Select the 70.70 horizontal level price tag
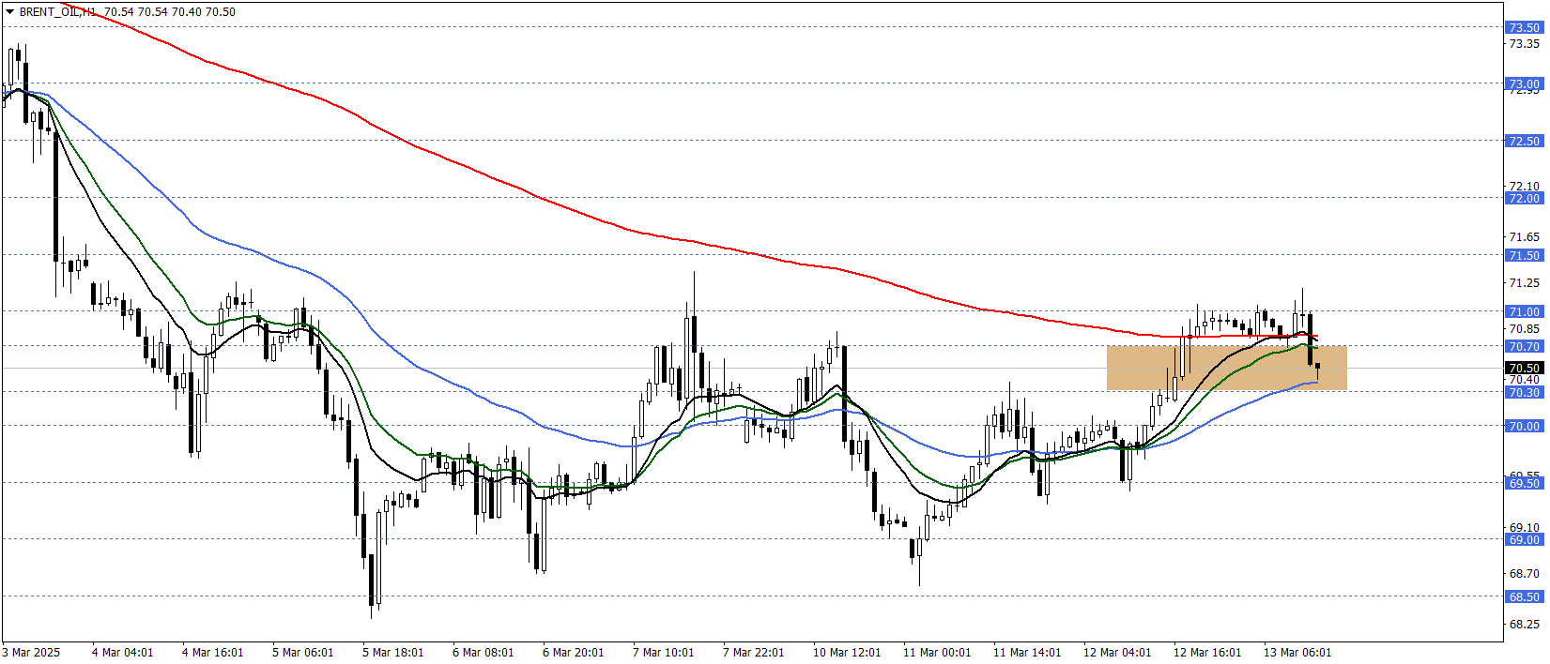1550x664 pixels. click(x=1524, y=346)
